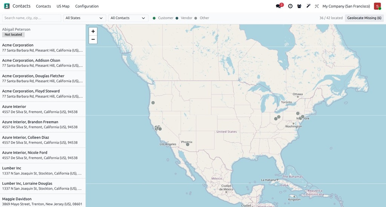Viewport: 386px width, 207px height.
Task: Click the Geolocate Missing (6) button
Action: [364, 18]
